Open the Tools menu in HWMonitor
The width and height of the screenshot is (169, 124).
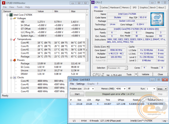point(20,7)
